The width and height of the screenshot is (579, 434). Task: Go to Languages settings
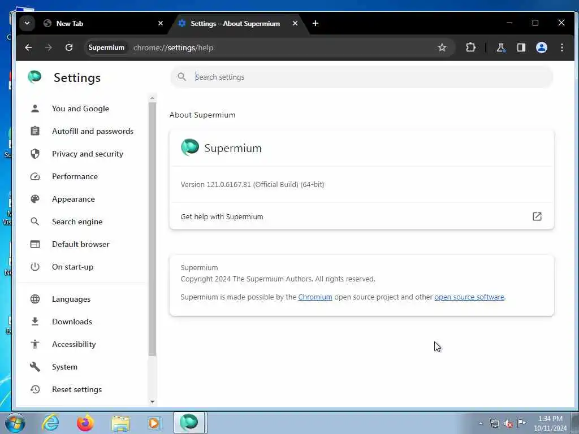[71, 299]
